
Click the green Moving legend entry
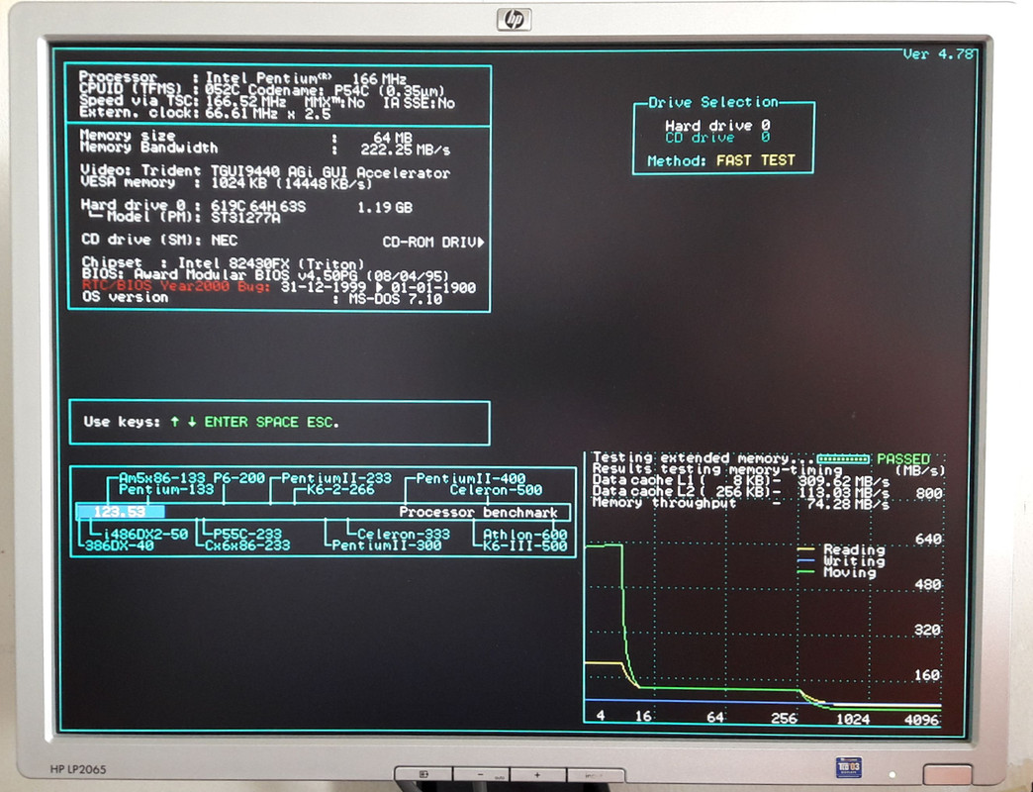coord(837,572)
